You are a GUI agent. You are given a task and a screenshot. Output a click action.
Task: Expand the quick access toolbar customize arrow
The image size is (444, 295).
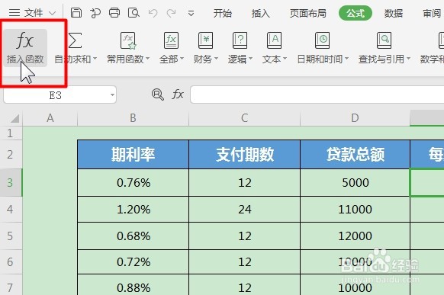tap(191, 13)
